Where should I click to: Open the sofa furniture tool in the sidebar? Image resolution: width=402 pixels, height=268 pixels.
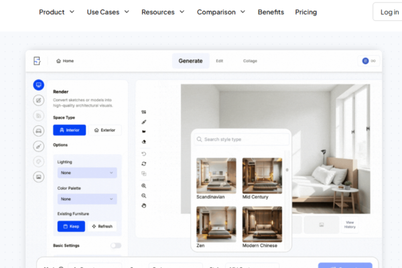click(x=38, y=131)
